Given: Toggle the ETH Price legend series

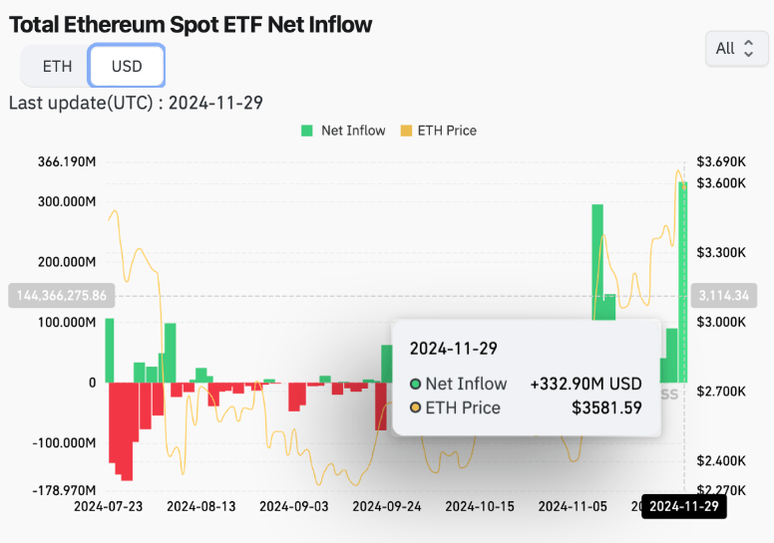Looking at the screenshot, I should click(438, 131).
